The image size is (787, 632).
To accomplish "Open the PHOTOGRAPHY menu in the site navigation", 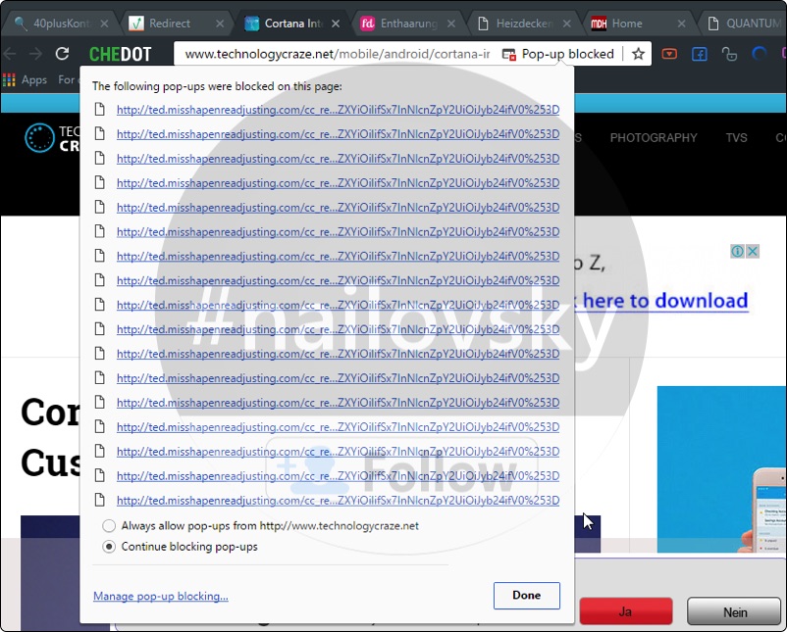I will tap(654, 138).
